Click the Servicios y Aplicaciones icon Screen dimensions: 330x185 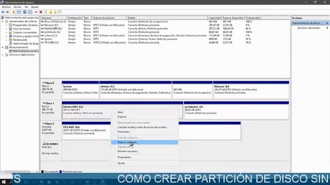click(7, 55)
